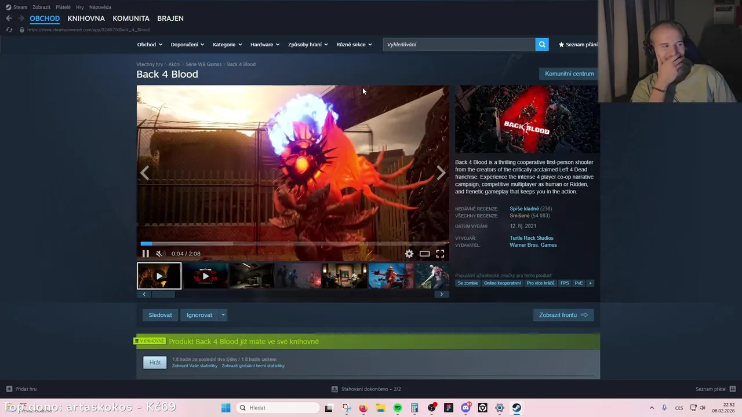Open Série WB Games breadcrumb
This screenshot has width=742, height=417.
(x=203, y=64)
